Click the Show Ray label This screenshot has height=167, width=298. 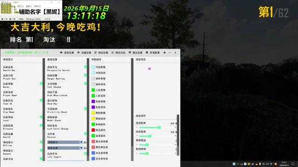(52, 103)
